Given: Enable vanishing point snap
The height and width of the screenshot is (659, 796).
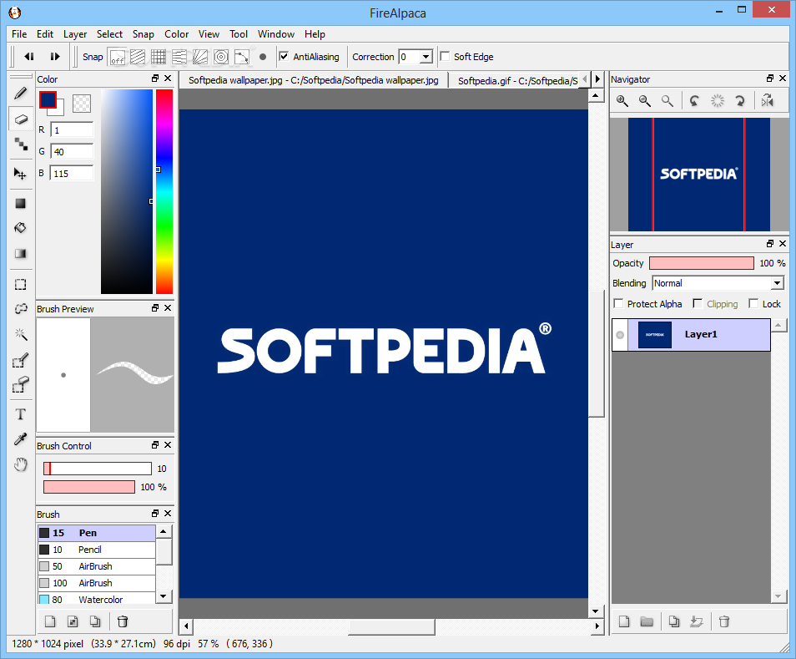Looking at the screenshot, I should click(x=179, y=57).
